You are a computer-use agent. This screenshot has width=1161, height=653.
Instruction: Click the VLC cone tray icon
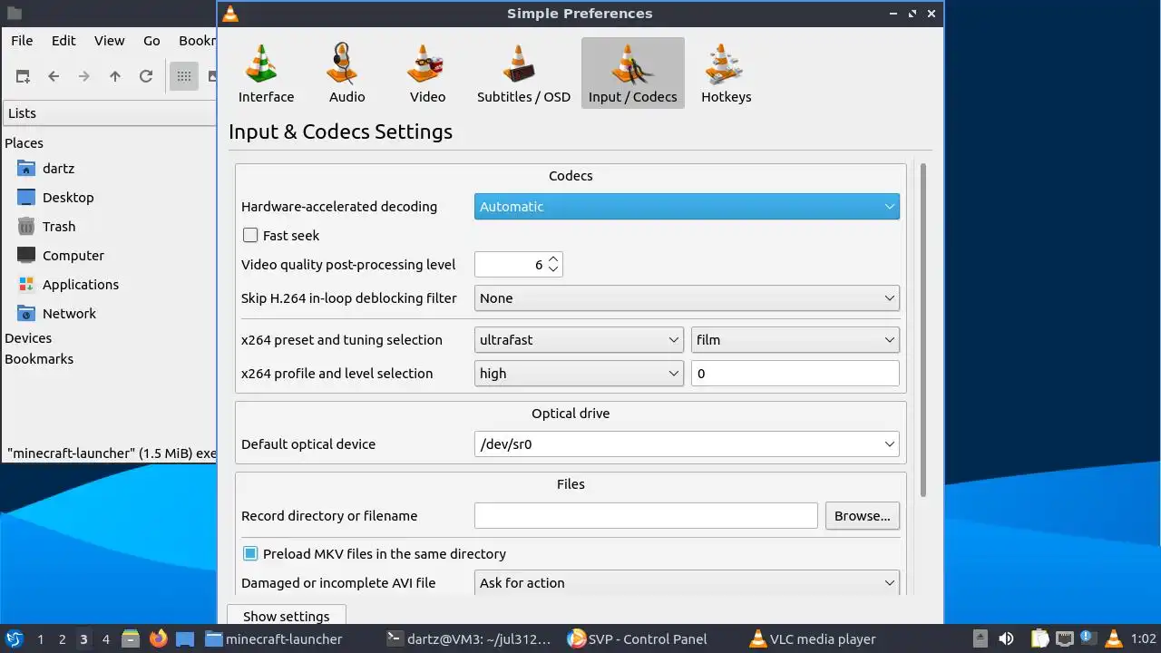click(1114, 638)
